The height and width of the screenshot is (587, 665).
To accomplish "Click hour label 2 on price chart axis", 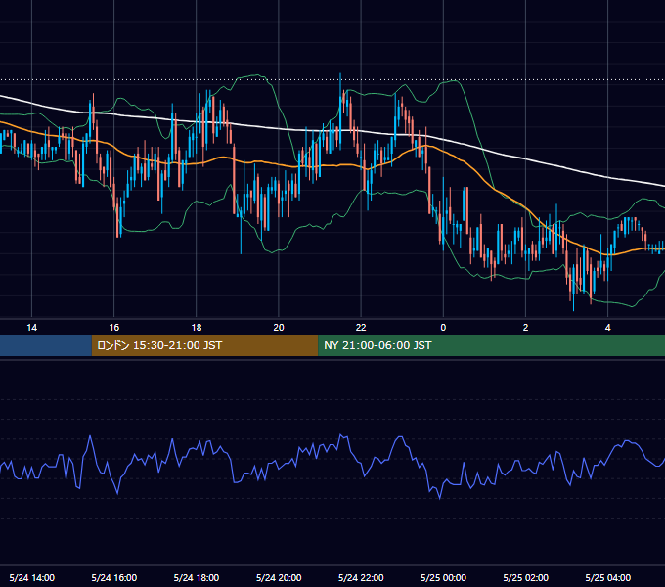I will (525, 328).
